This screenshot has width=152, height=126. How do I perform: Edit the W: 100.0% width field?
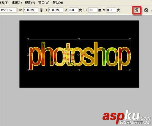31,10
